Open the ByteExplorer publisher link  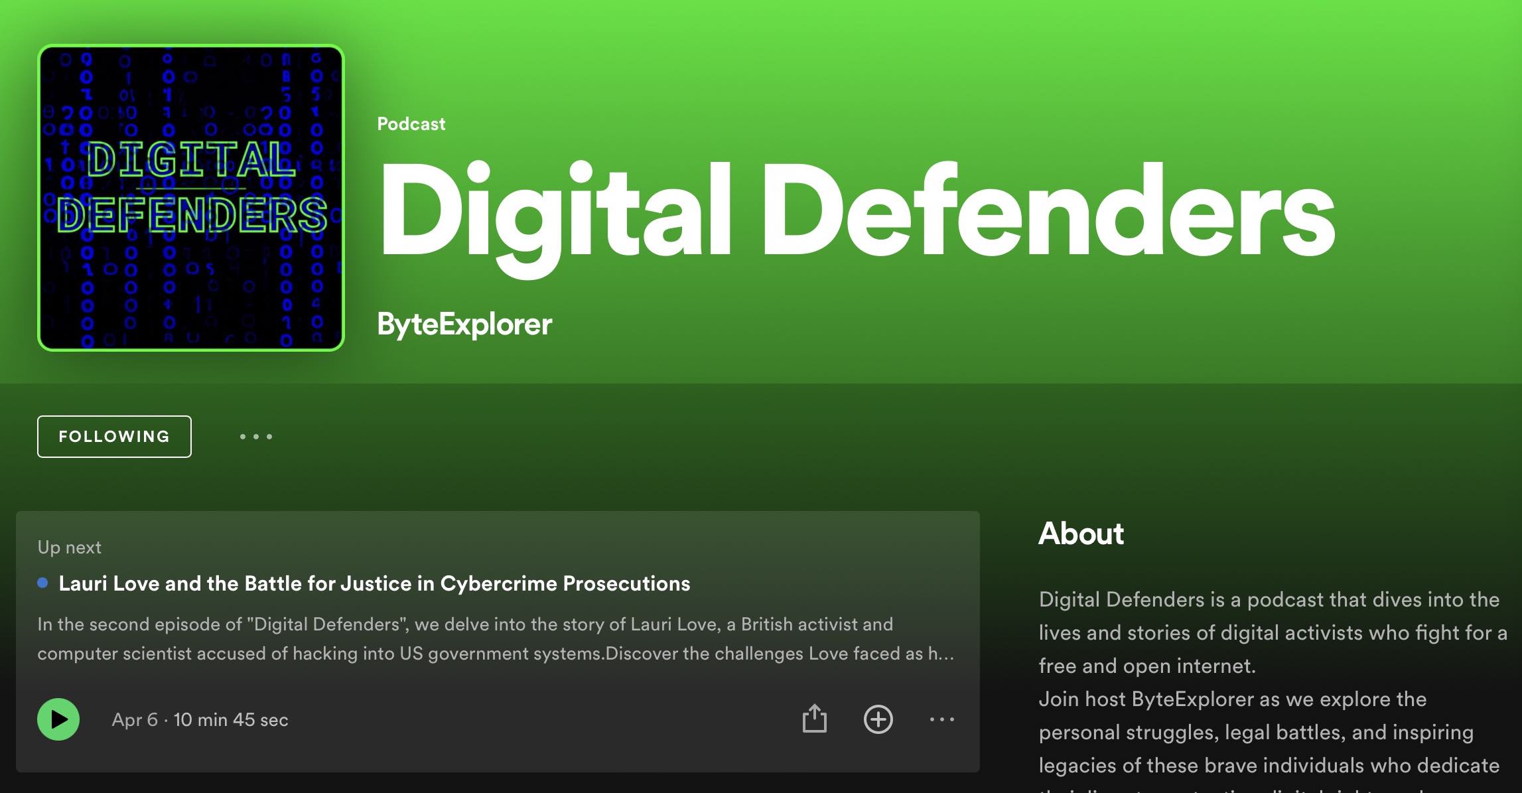[x=464, y=324]
